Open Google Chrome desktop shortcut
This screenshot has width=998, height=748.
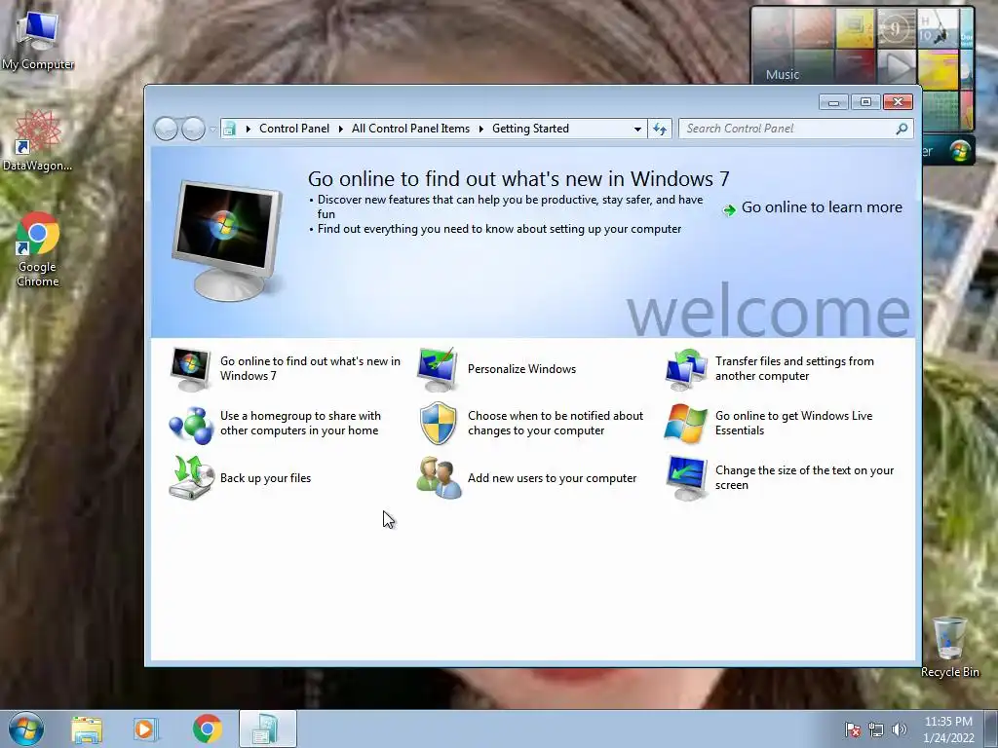38,249
